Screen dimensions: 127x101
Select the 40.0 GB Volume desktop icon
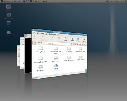(x=9, y=34)
